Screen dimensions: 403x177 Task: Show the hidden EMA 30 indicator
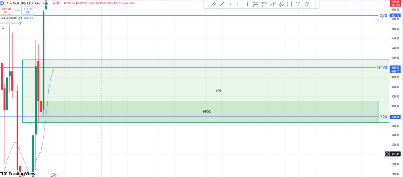(x=20, y=23)
